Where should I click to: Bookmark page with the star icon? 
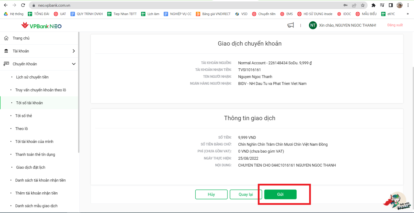pos(363,5)
